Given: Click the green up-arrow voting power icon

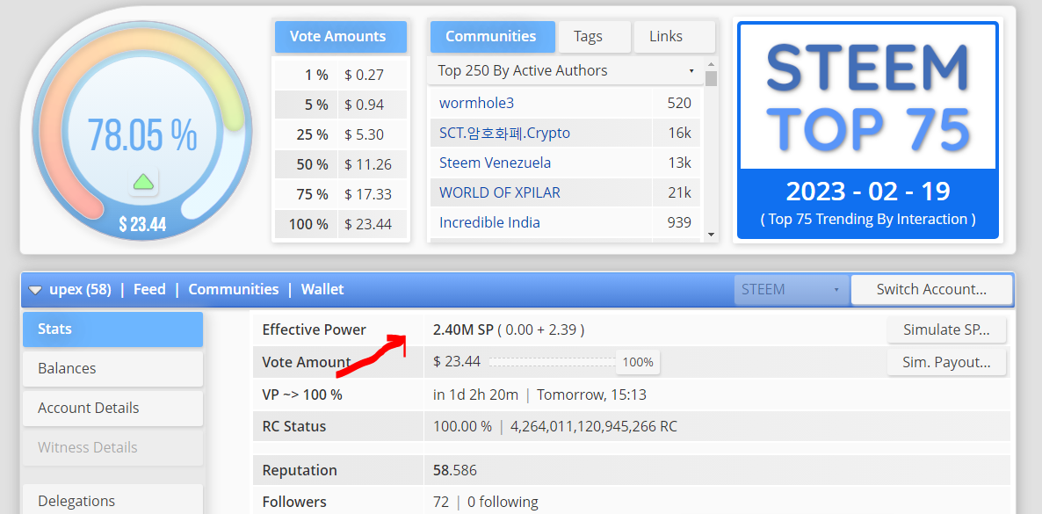Looking at the screenshot, I should [x=143, y=181].
